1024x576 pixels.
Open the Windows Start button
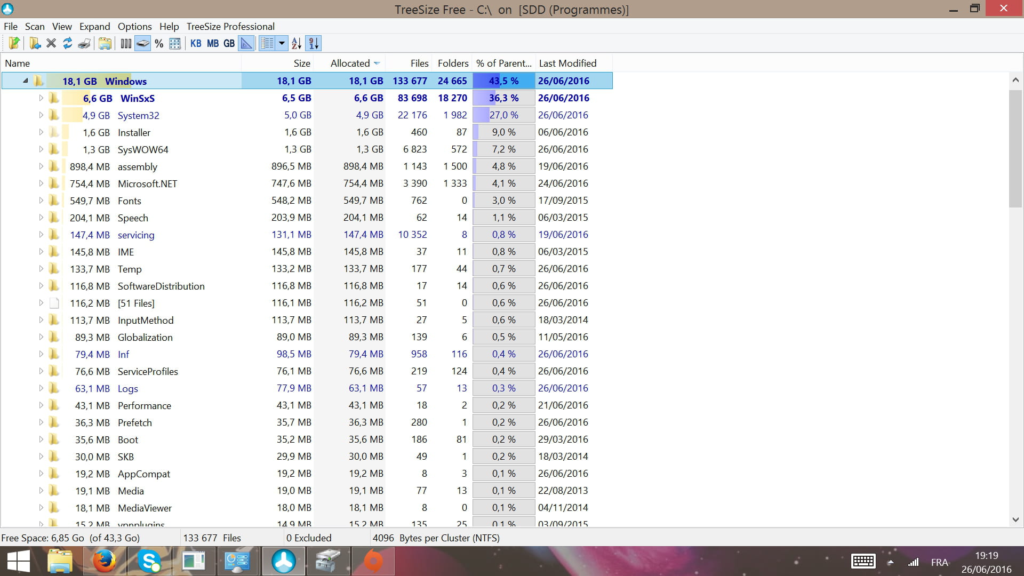pos(19,562)
